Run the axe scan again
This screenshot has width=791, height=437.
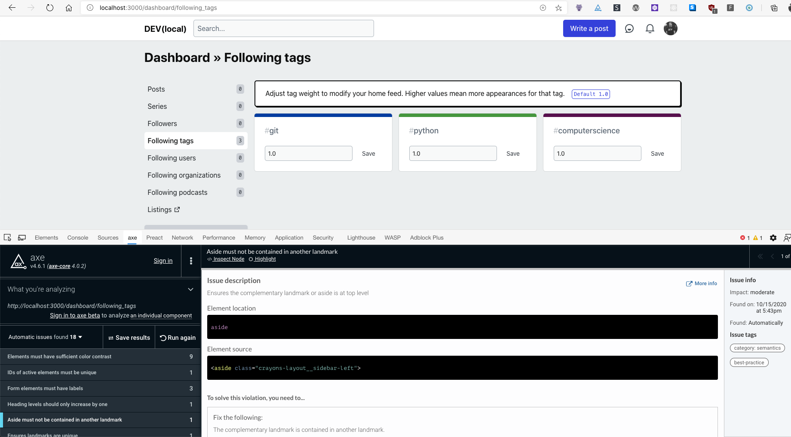178,338
